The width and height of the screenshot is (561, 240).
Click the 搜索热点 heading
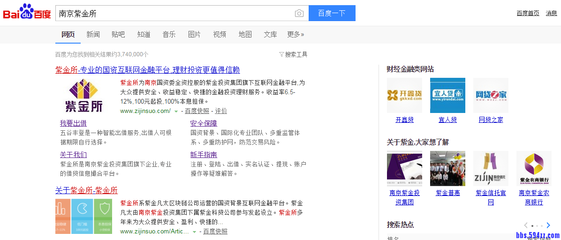[x=400, y=225]
